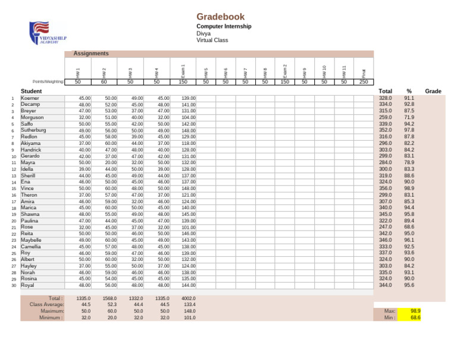Select Morguson's total 259.0
Viewport: 457px width, 353px height.
[x=386, y=117]
